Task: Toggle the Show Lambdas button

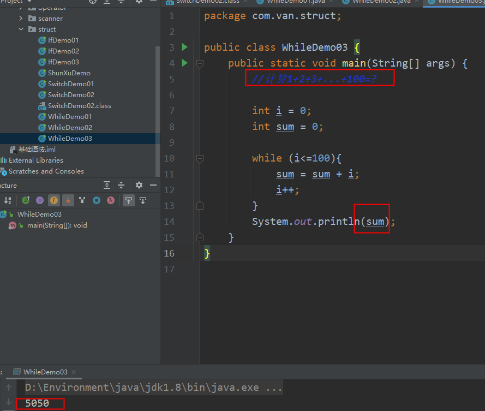Action: [x=111, y=200]
